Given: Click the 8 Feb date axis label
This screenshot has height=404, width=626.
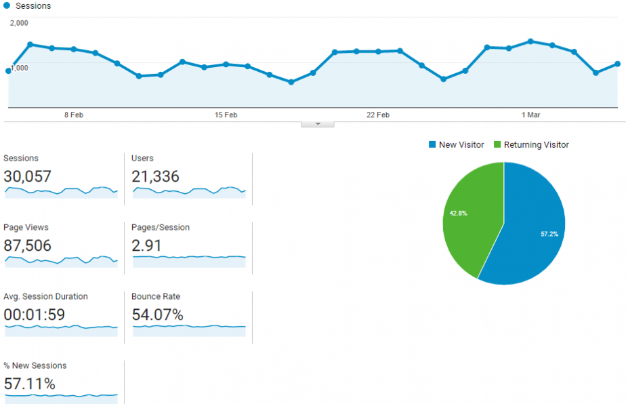Looking at the screenshot, I should [74, 115].
